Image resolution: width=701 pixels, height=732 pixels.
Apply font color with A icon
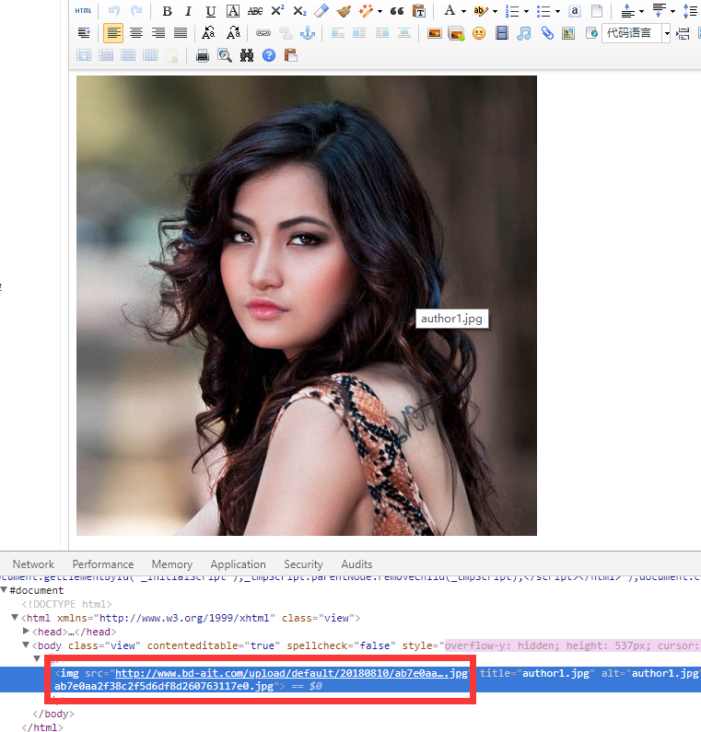[x=450, y=11]
